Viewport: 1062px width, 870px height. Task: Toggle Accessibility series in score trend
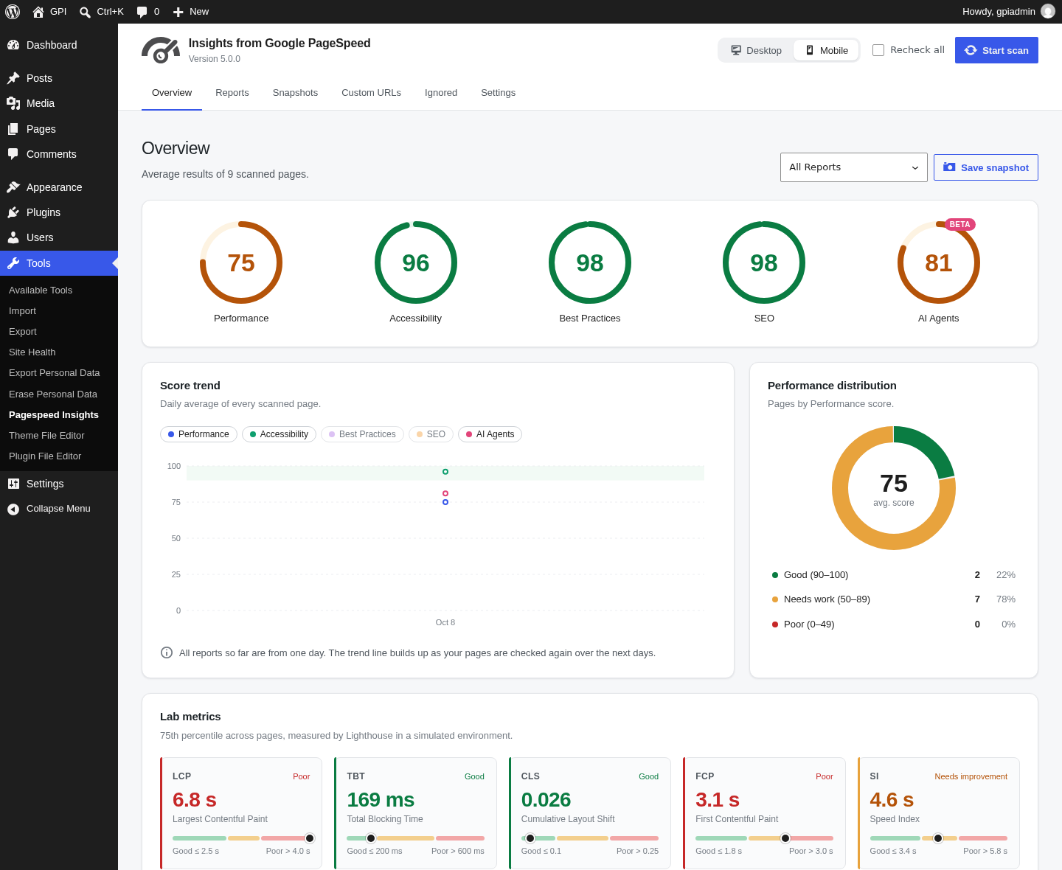point(279,434)
